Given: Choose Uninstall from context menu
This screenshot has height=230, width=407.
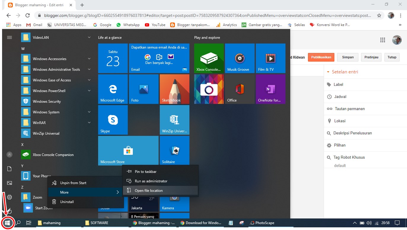Looking at the screenshot, I should pyautogui.click(x=85, y=202).
